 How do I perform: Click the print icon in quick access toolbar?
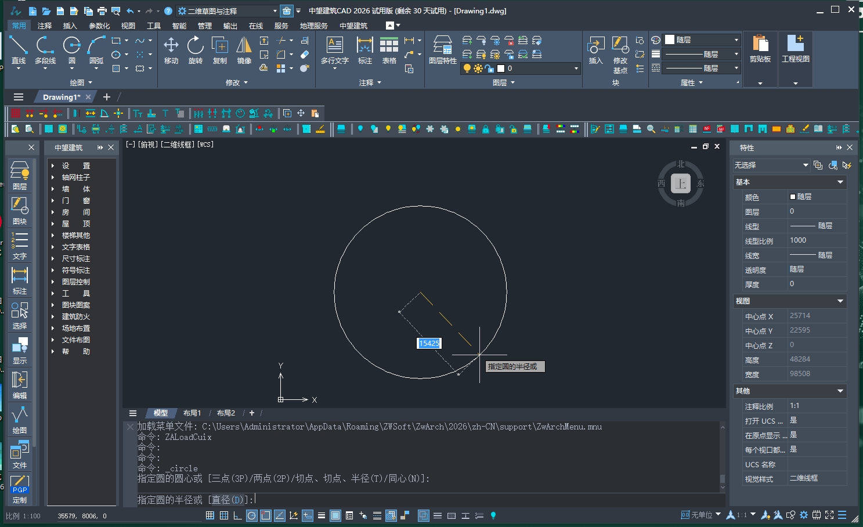pyautogui.click(x=102, y=11)
